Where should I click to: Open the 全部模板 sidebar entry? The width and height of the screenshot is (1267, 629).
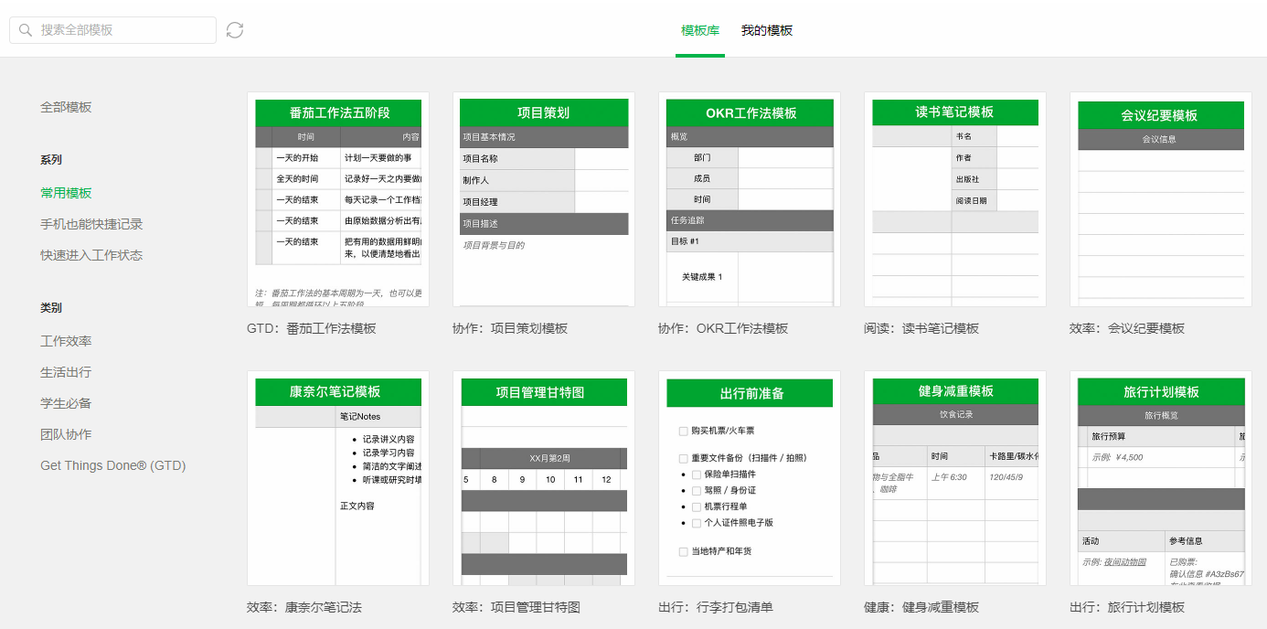pos(65,107)
